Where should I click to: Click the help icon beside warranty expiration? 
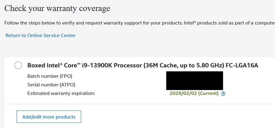(223, 94)
